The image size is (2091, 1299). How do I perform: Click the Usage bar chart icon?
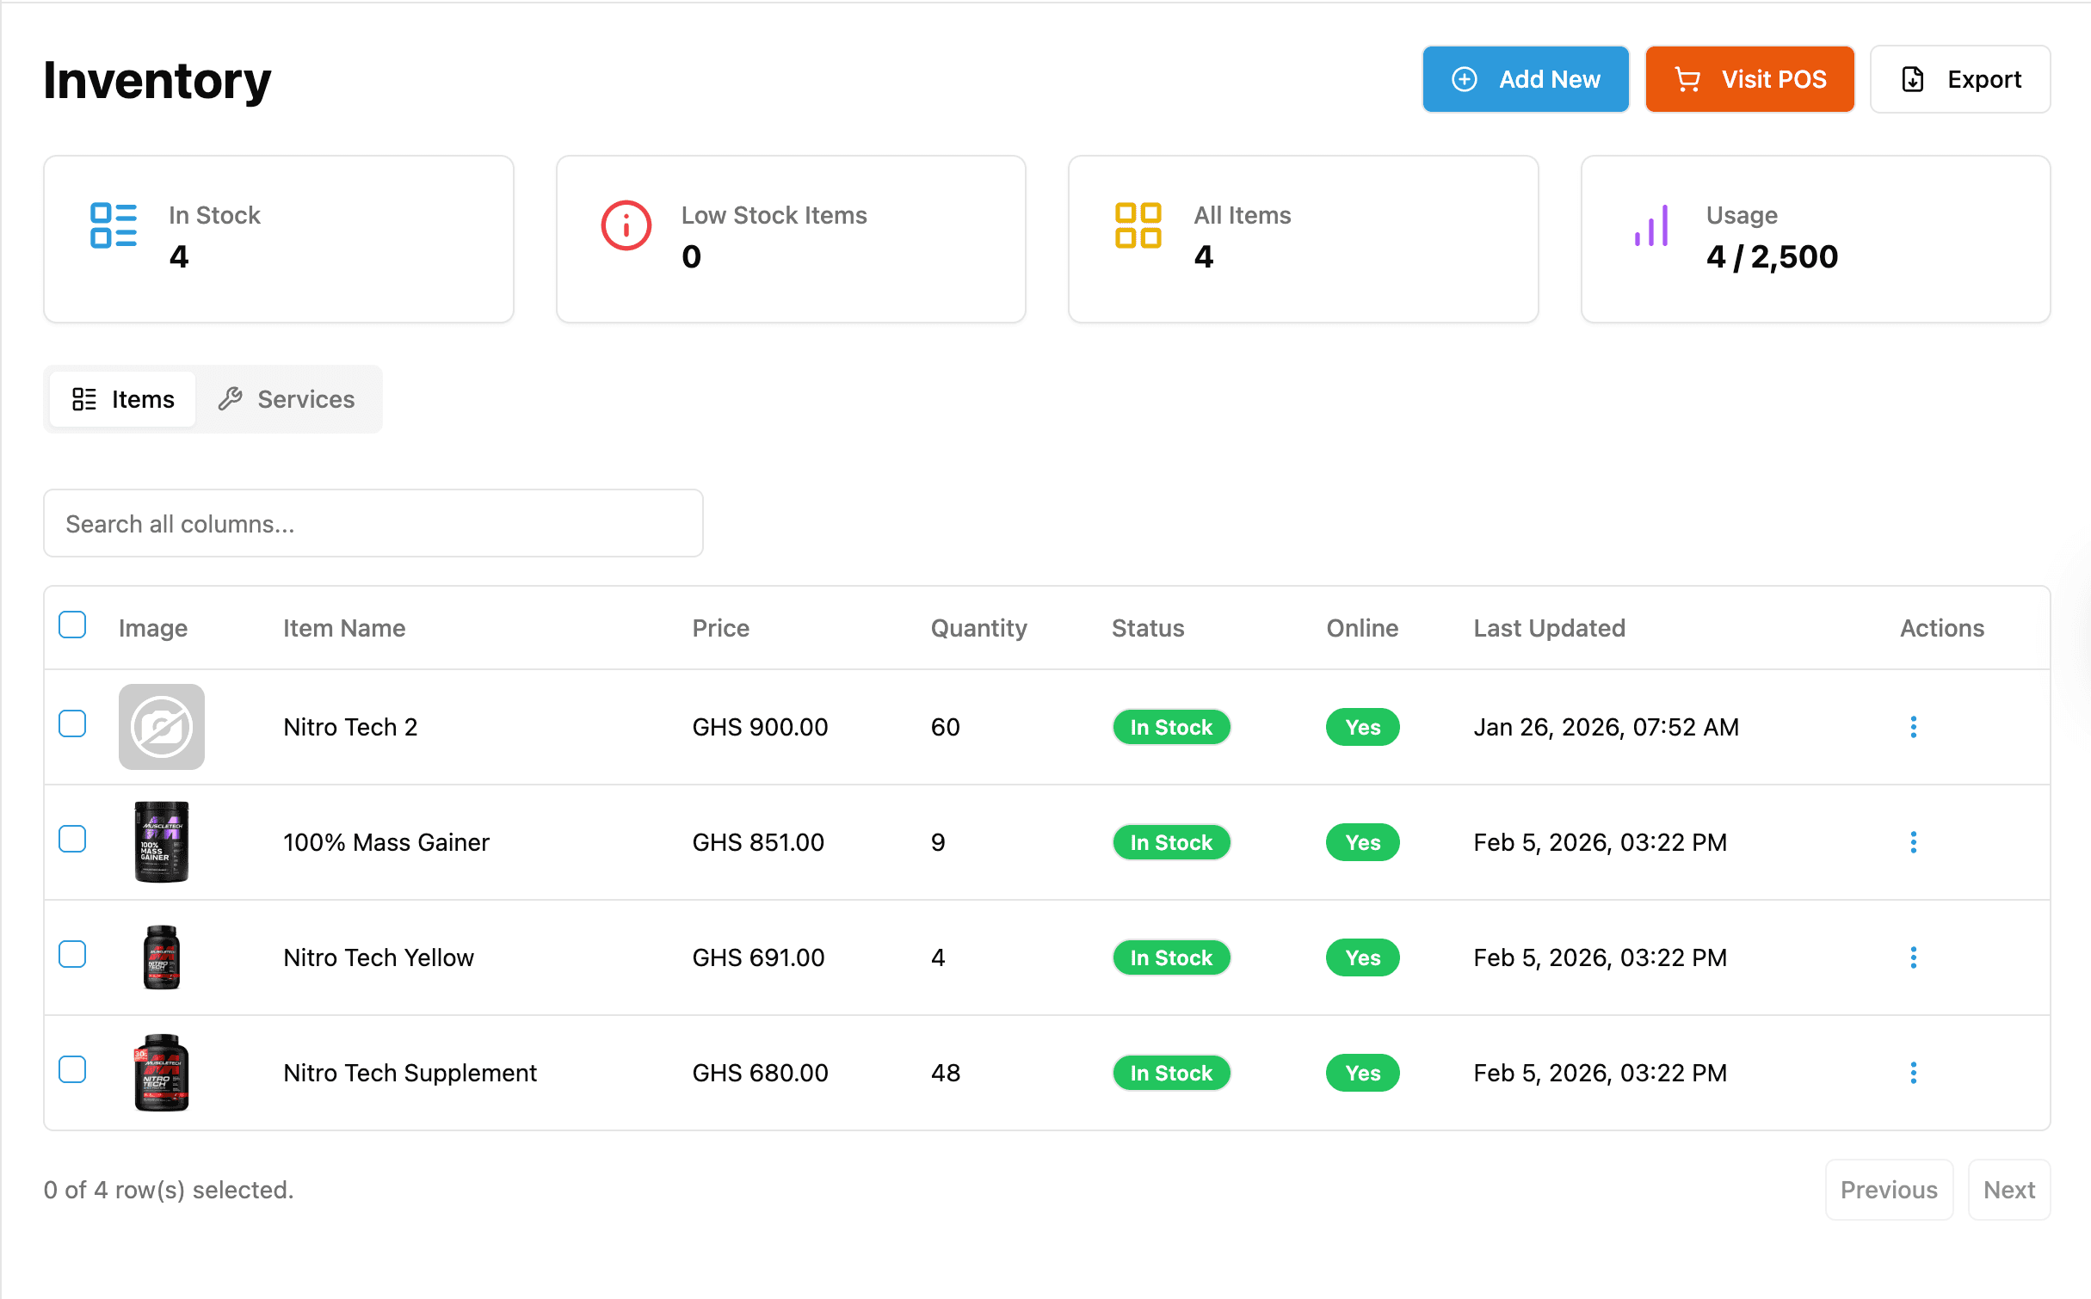tap(1650, 225)
